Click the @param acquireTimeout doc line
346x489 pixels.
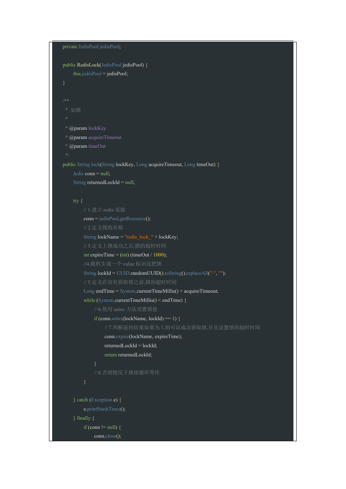point(94,137)
